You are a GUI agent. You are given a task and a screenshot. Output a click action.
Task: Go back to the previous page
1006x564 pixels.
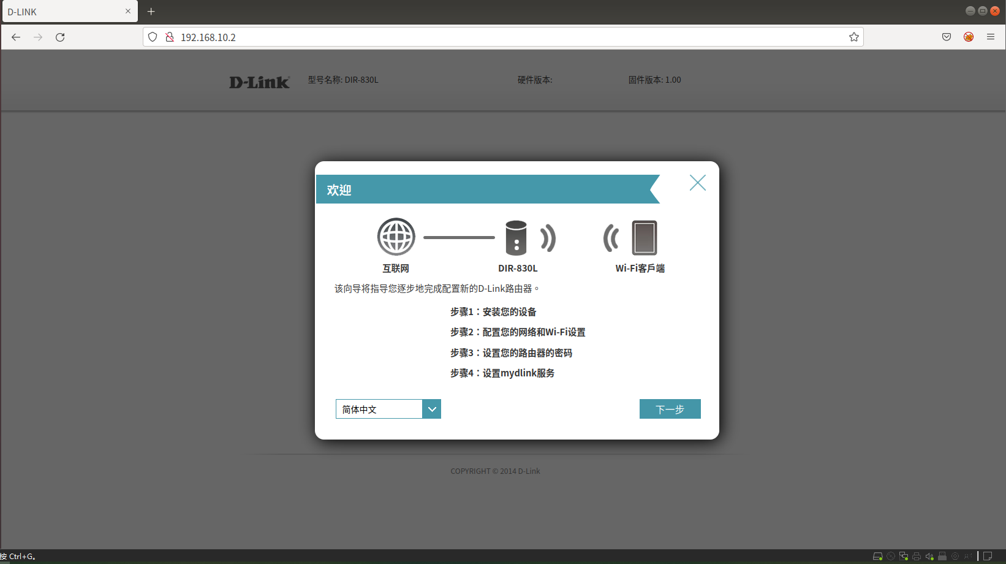(x=16, y=37)
